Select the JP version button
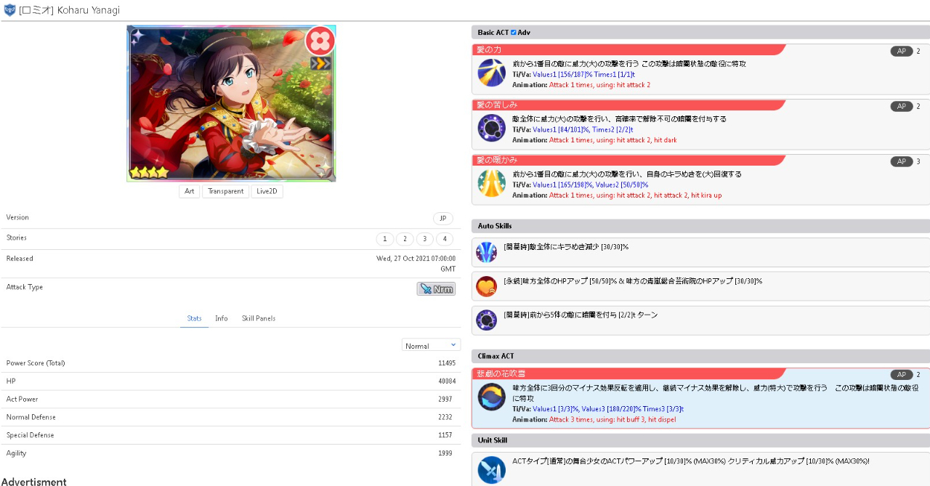The height and width of the screenshot is (486, 930). click(x=442, y=219)
